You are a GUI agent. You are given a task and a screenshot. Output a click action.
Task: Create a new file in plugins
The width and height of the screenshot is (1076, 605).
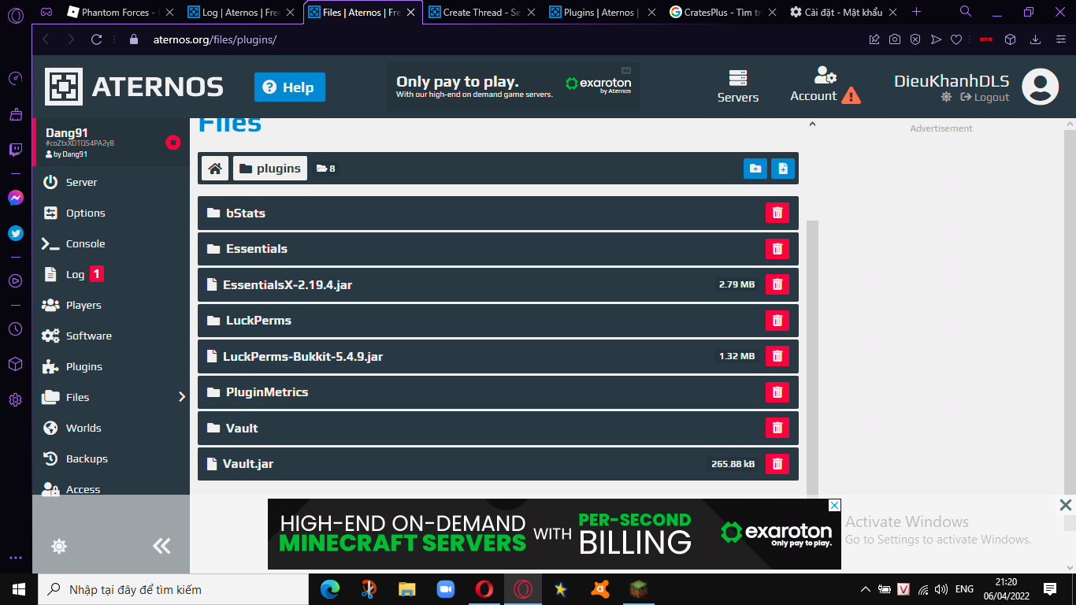point(783,168)
